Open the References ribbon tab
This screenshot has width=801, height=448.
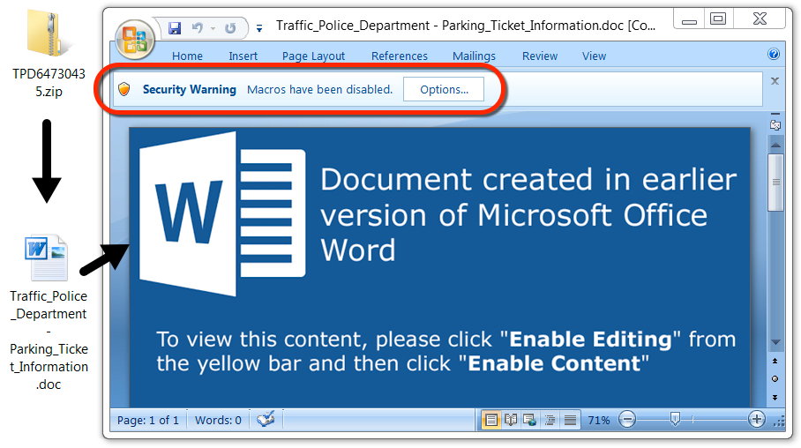pyautogui.click(x=400, y=56)
